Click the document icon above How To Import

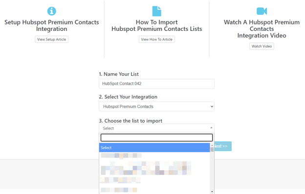(156, 11)
